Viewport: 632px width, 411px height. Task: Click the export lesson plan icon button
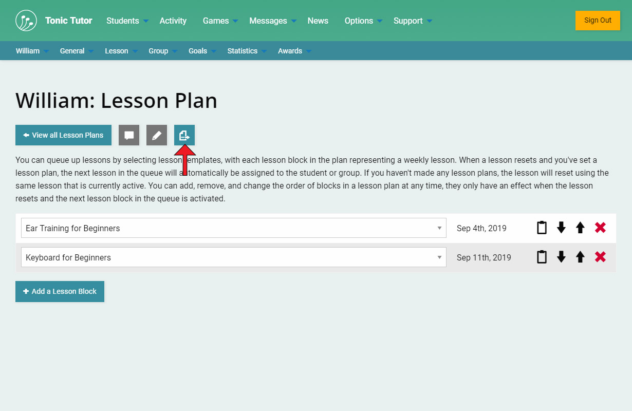[184, 135]
